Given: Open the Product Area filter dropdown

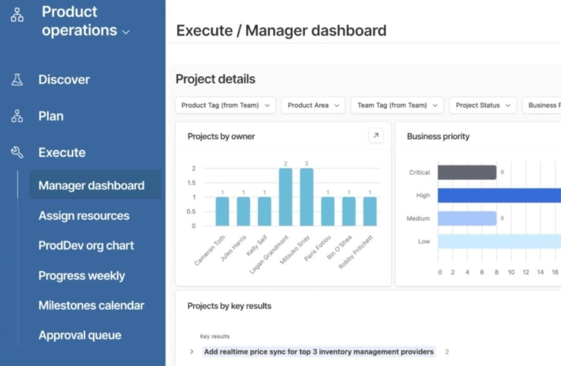Looking at the screenshot, I should 313,106.
